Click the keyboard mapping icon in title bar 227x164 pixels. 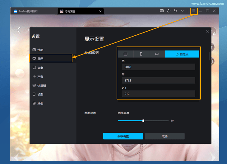pyautogui.click(x=162, y=11)
